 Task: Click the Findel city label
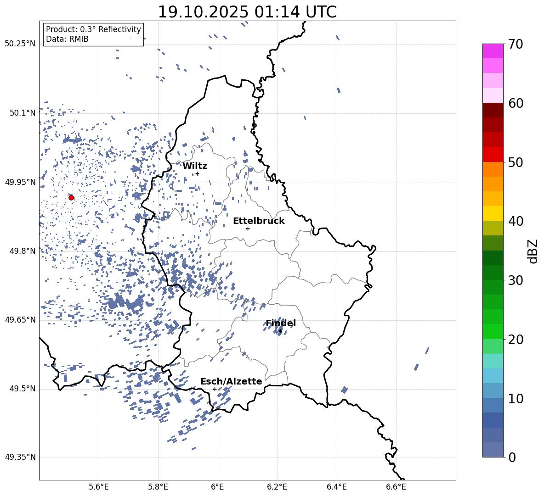(x=281, y=323)
